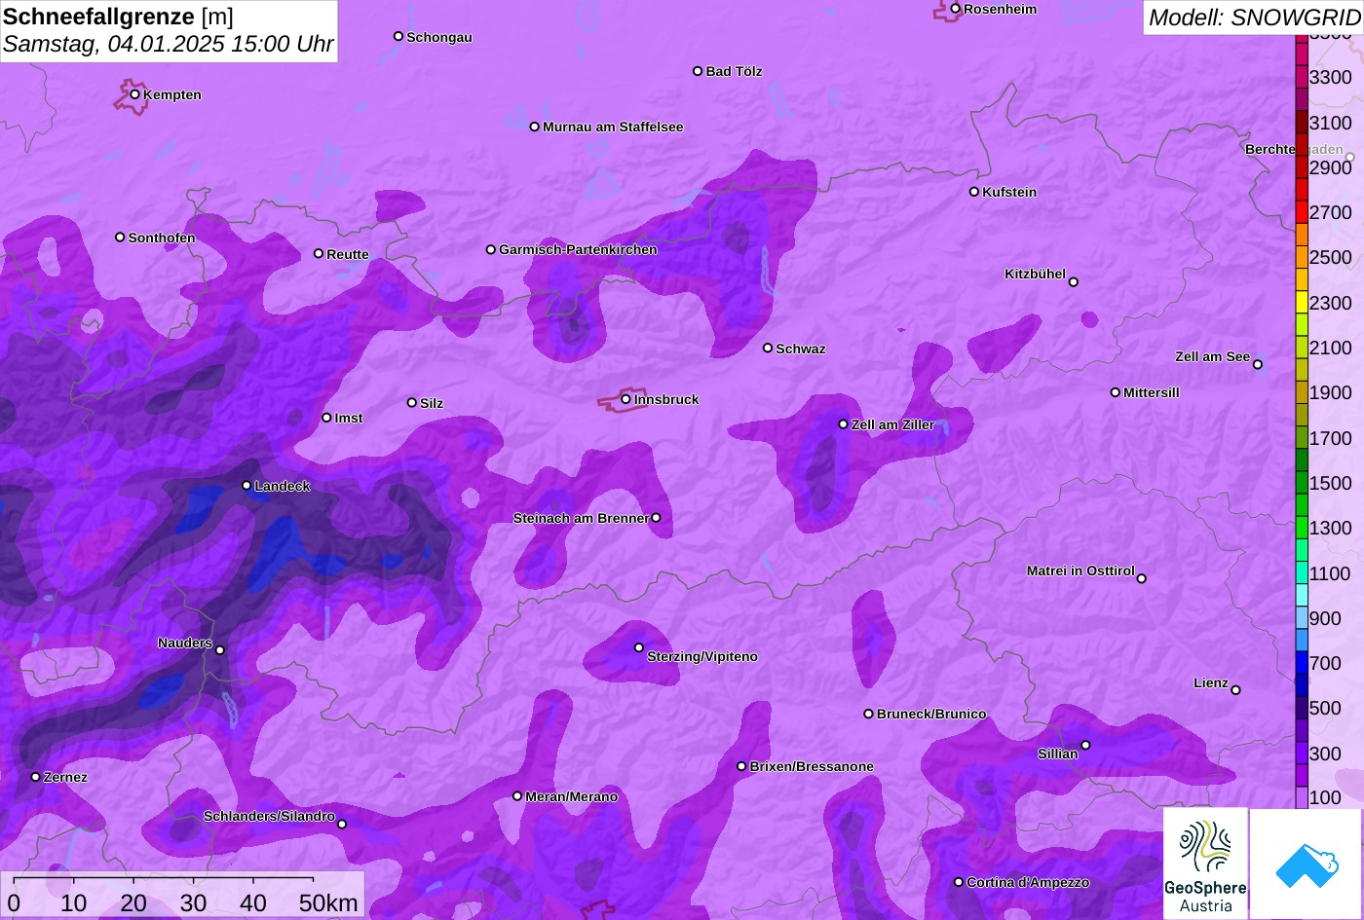Click the red legend swatch at 2700
This screenshot has height=920, width=1364.
click(1302, 212)
